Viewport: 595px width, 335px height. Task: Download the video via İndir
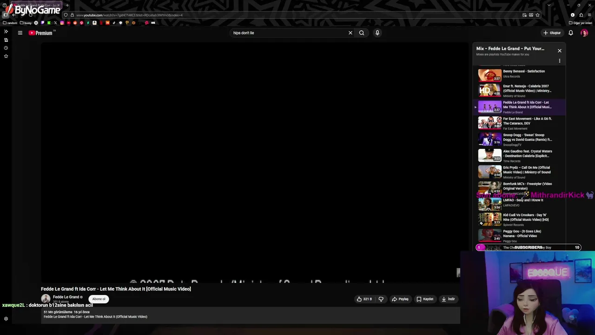(x=448, y=299)
